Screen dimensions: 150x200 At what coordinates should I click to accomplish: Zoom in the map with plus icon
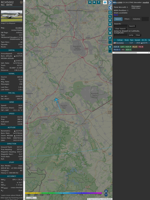click(x=106, y=191)
